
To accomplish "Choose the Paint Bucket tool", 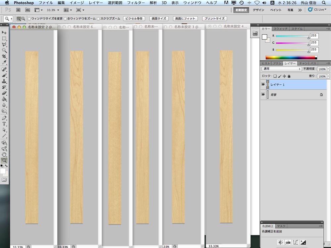I will (x=4, y=99).
